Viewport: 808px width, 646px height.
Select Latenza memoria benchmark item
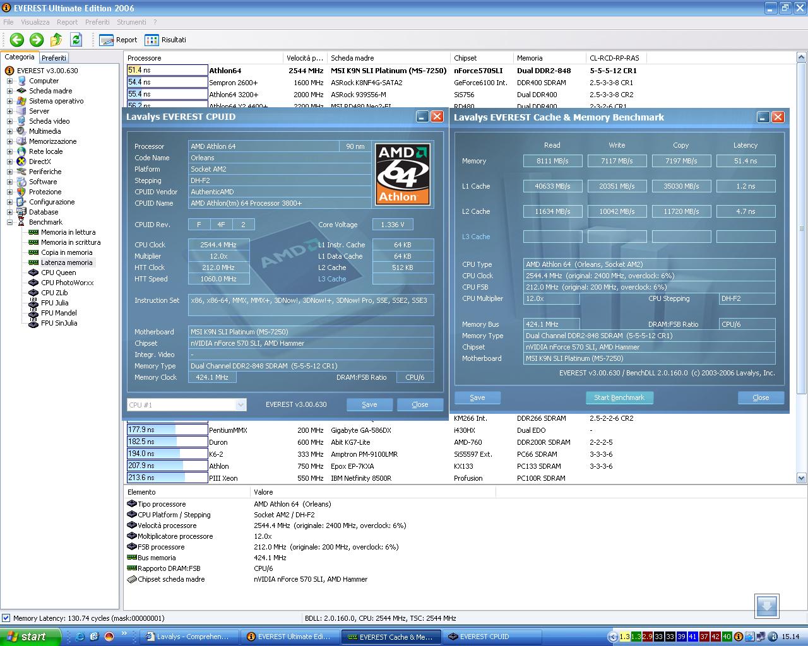(66, 262)
